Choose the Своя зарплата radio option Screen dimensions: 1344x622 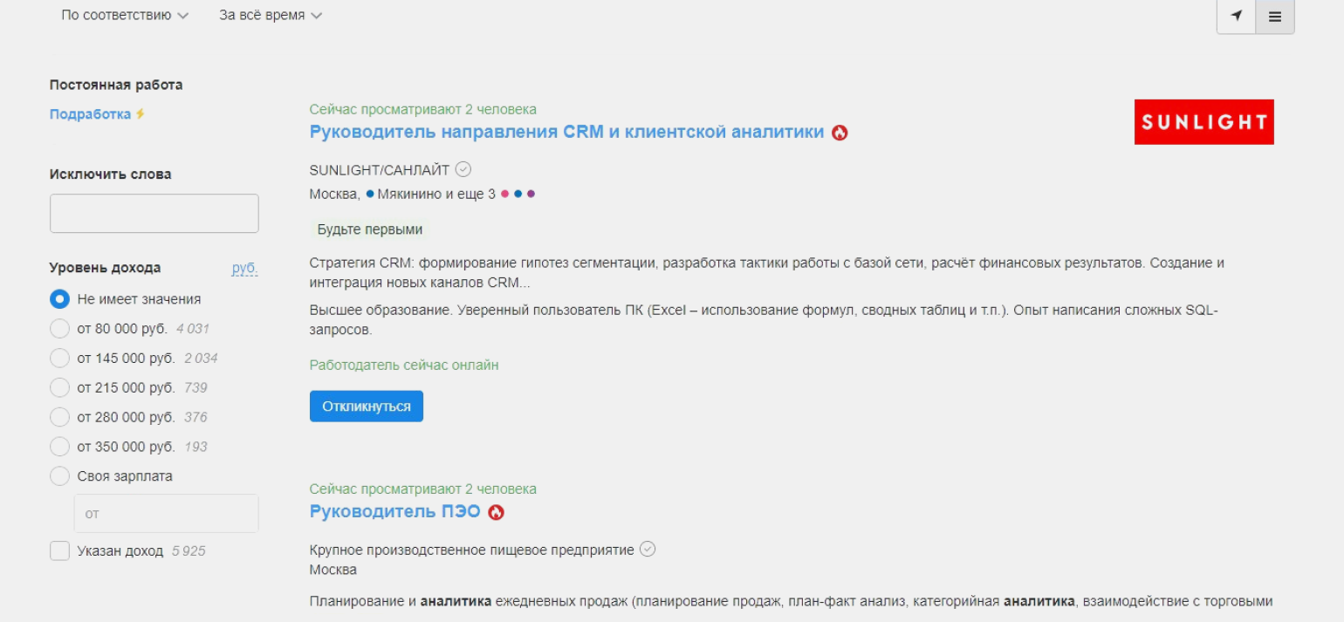(x=59, y=476)
